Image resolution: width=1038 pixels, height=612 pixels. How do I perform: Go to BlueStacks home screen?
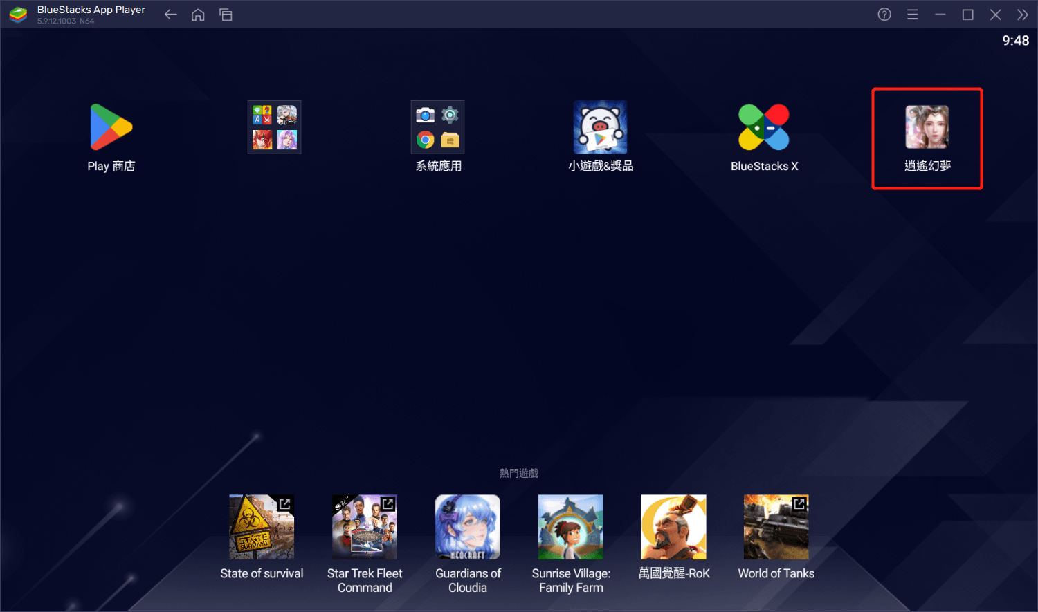click(x=198, y=15)
